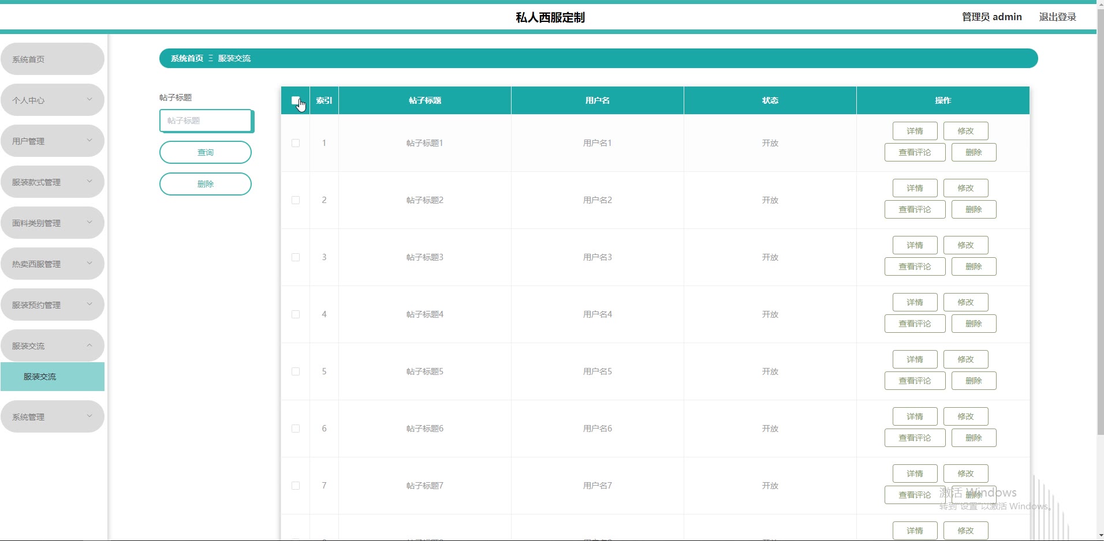Click 修改 for 帖子标题5
This screenshot has height=541, width=1104.
[966, 359]
